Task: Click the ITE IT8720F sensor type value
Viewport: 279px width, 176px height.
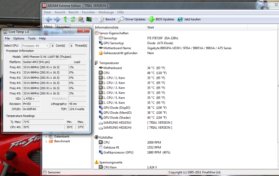Action: [163, 38]
